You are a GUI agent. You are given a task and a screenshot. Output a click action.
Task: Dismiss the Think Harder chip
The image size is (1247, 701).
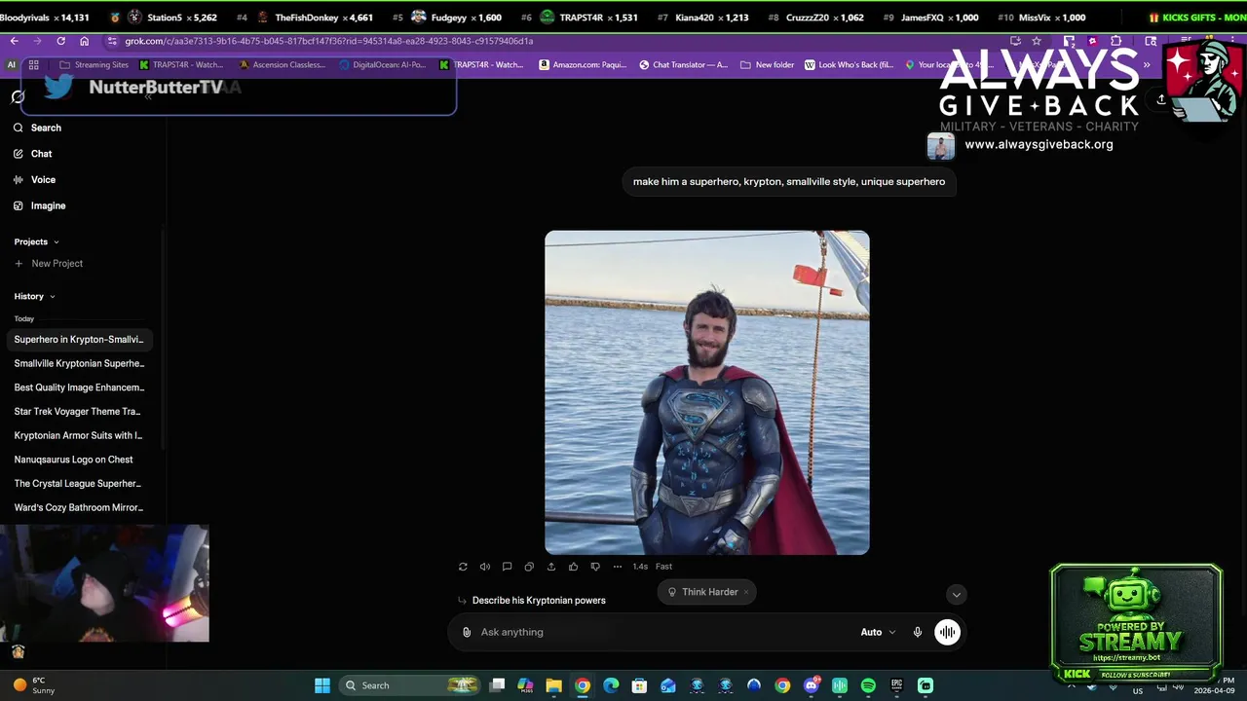pyautogui.click(x=746, y=592)
